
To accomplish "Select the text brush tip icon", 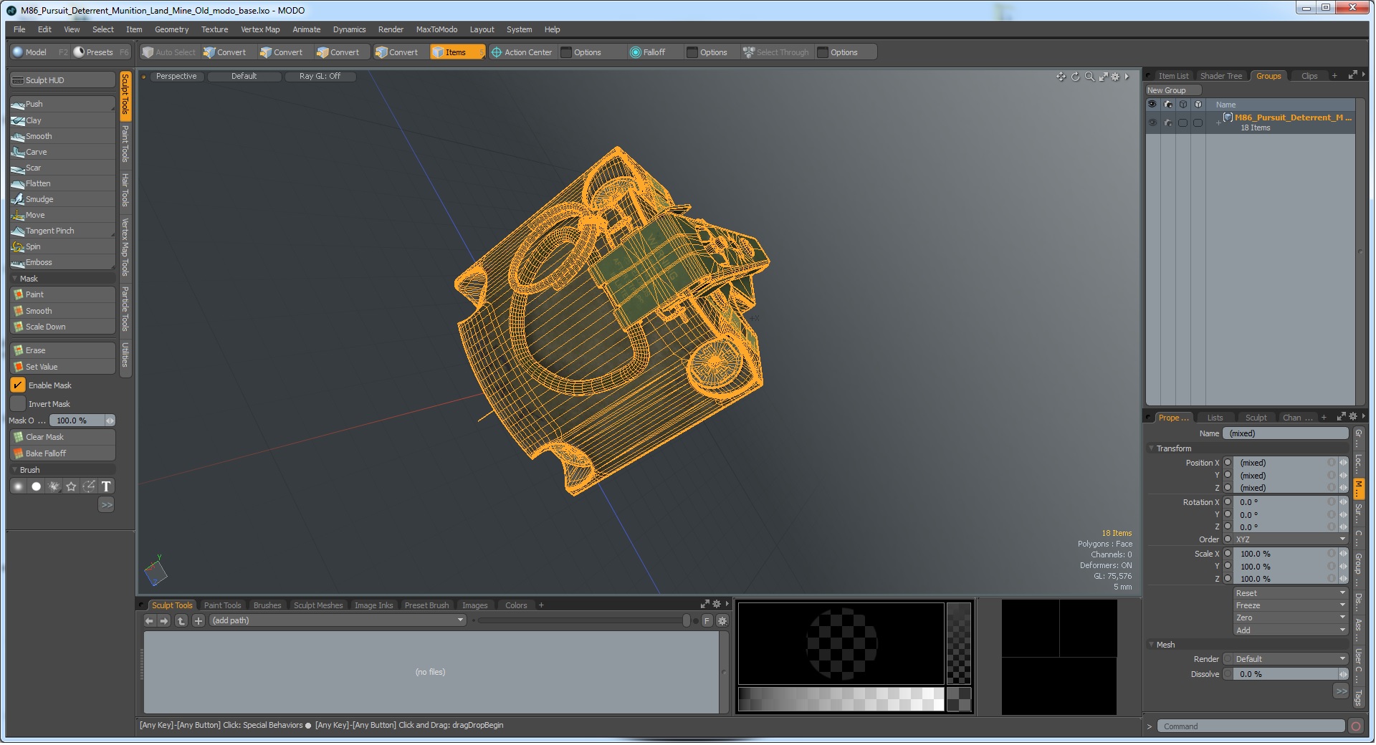I will [x=106, y=486].
